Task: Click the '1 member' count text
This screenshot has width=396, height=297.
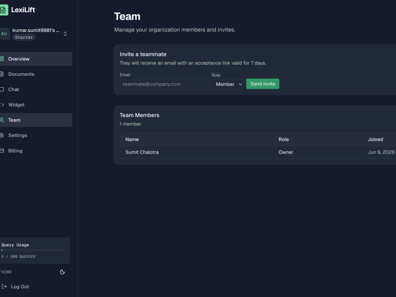Action: (130, 124)
